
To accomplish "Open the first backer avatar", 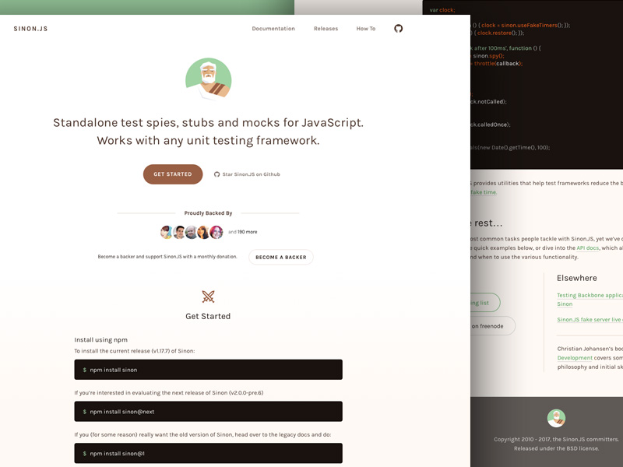I will 167,232.
